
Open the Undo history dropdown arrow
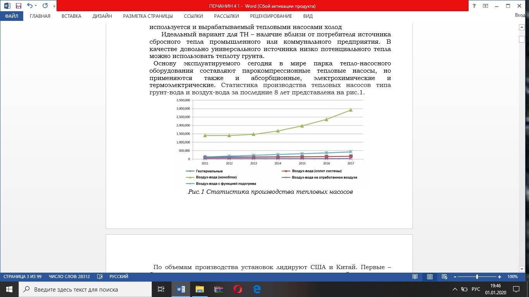point(36,6)
